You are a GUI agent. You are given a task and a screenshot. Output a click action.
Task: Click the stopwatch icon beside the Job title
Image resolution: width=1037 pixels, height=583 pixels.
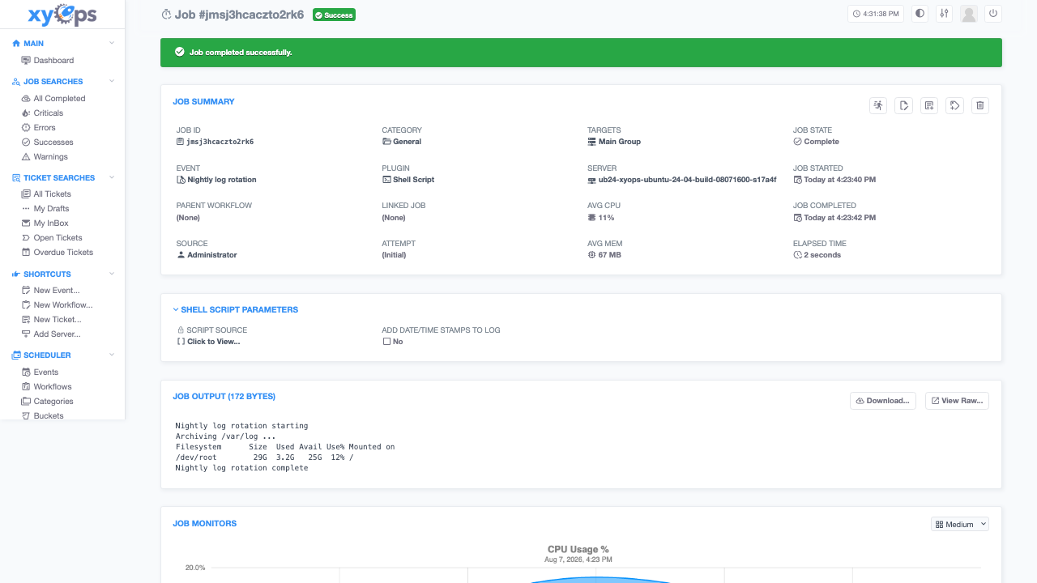[x=166, y=15]
